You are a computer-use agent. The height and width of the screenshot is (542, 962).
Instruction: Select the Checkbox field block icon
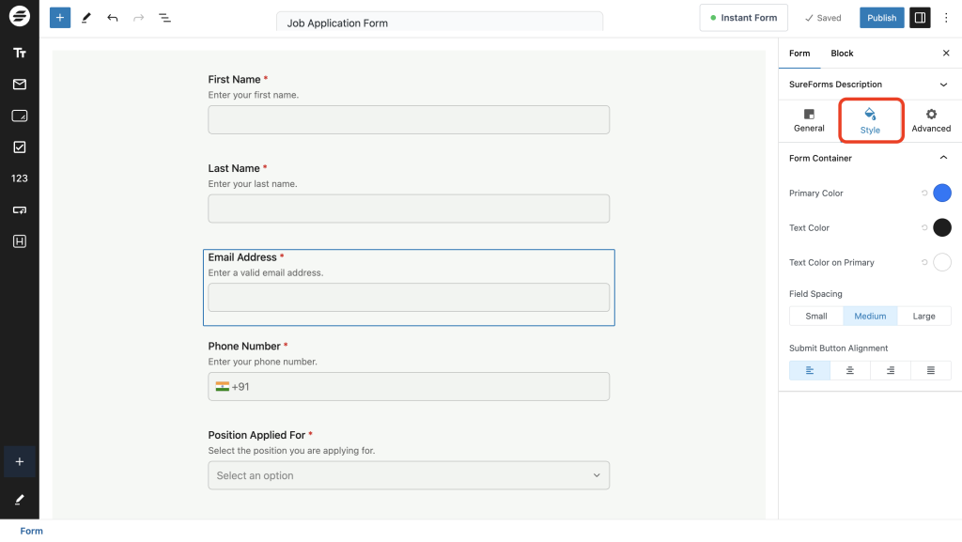(x=20, y=147)
